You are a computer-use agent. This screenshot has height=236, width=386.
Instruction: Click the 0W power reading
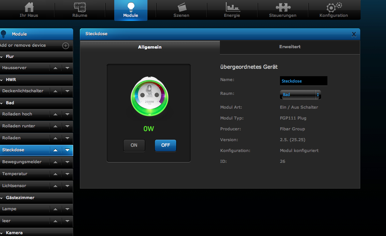(149, 129)
